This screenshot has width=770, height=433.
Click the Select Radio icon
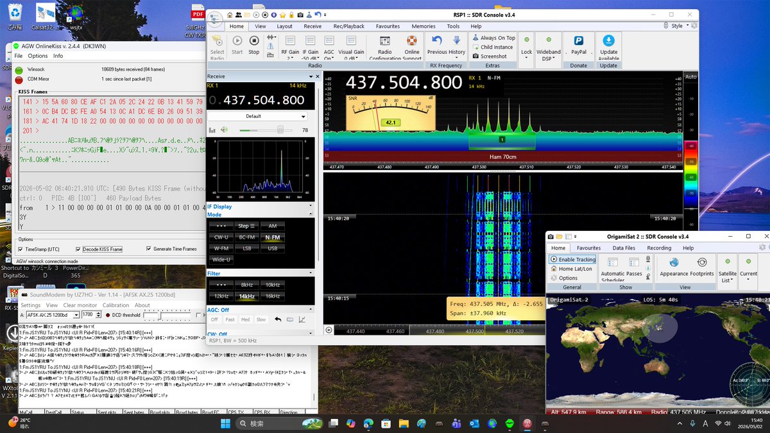pyautogui.click(x=218, y=47)
